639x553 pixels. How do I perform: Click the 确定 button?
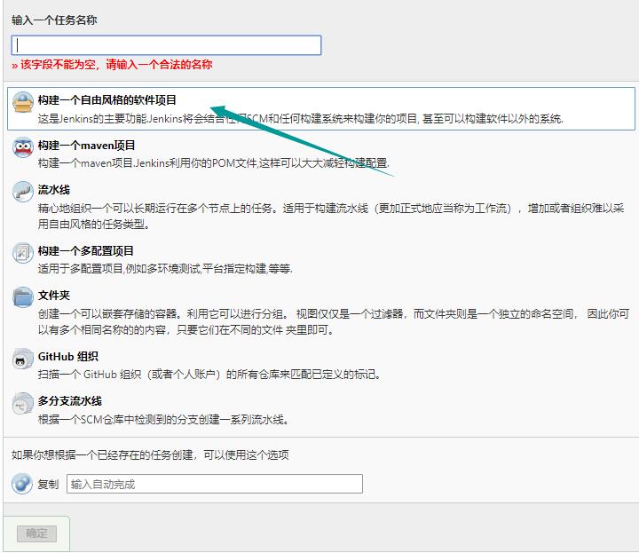tap(36, 533)
